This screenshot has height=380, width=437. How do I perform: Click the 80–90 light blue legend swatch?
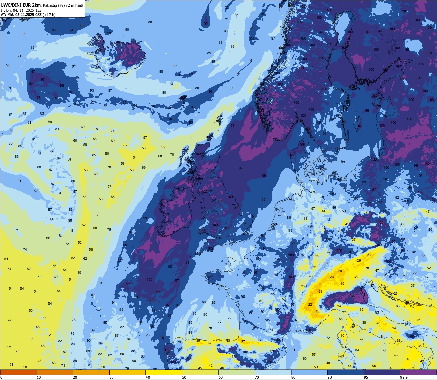click(309, 372)
